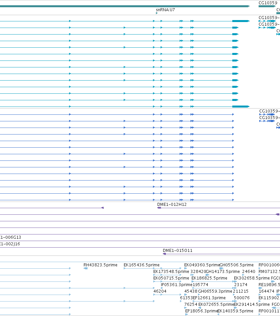Click the DME1-015O11 purple arrowhead end

click(x=164, y=254)
